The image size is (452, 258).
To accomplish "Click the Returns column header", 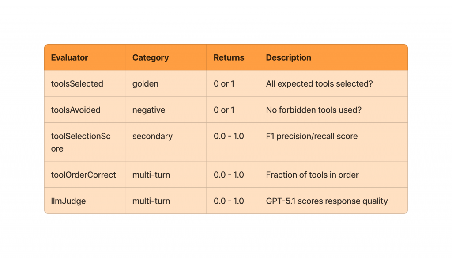I will [229, 57].
